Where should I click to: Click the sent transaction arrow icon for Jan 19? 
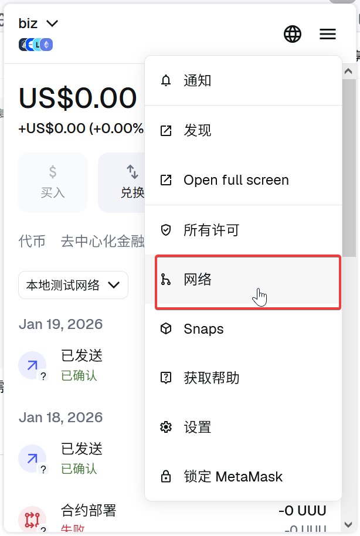[32, 365]
